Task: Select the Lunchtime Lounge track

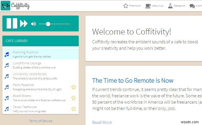Action: click(x=40, y=65)
